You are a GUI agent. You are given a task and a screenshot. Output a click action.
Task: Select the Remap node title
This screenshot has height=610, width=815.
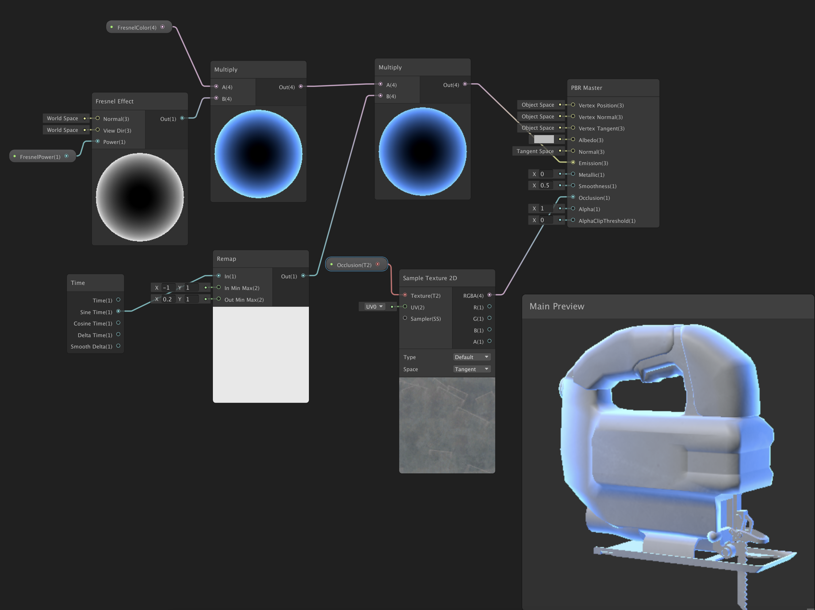coord(227,259)
